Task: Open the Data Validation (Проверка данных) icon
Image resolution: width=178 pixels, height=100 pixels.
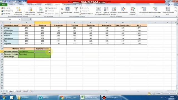Action: pos(114,9)
